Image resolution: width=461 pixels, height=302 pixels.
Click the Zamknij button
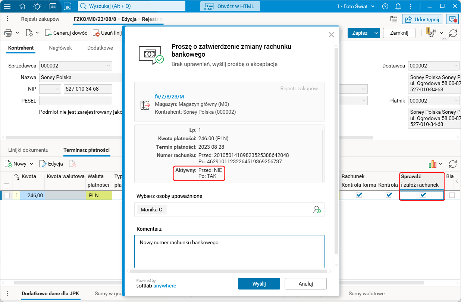399,33
